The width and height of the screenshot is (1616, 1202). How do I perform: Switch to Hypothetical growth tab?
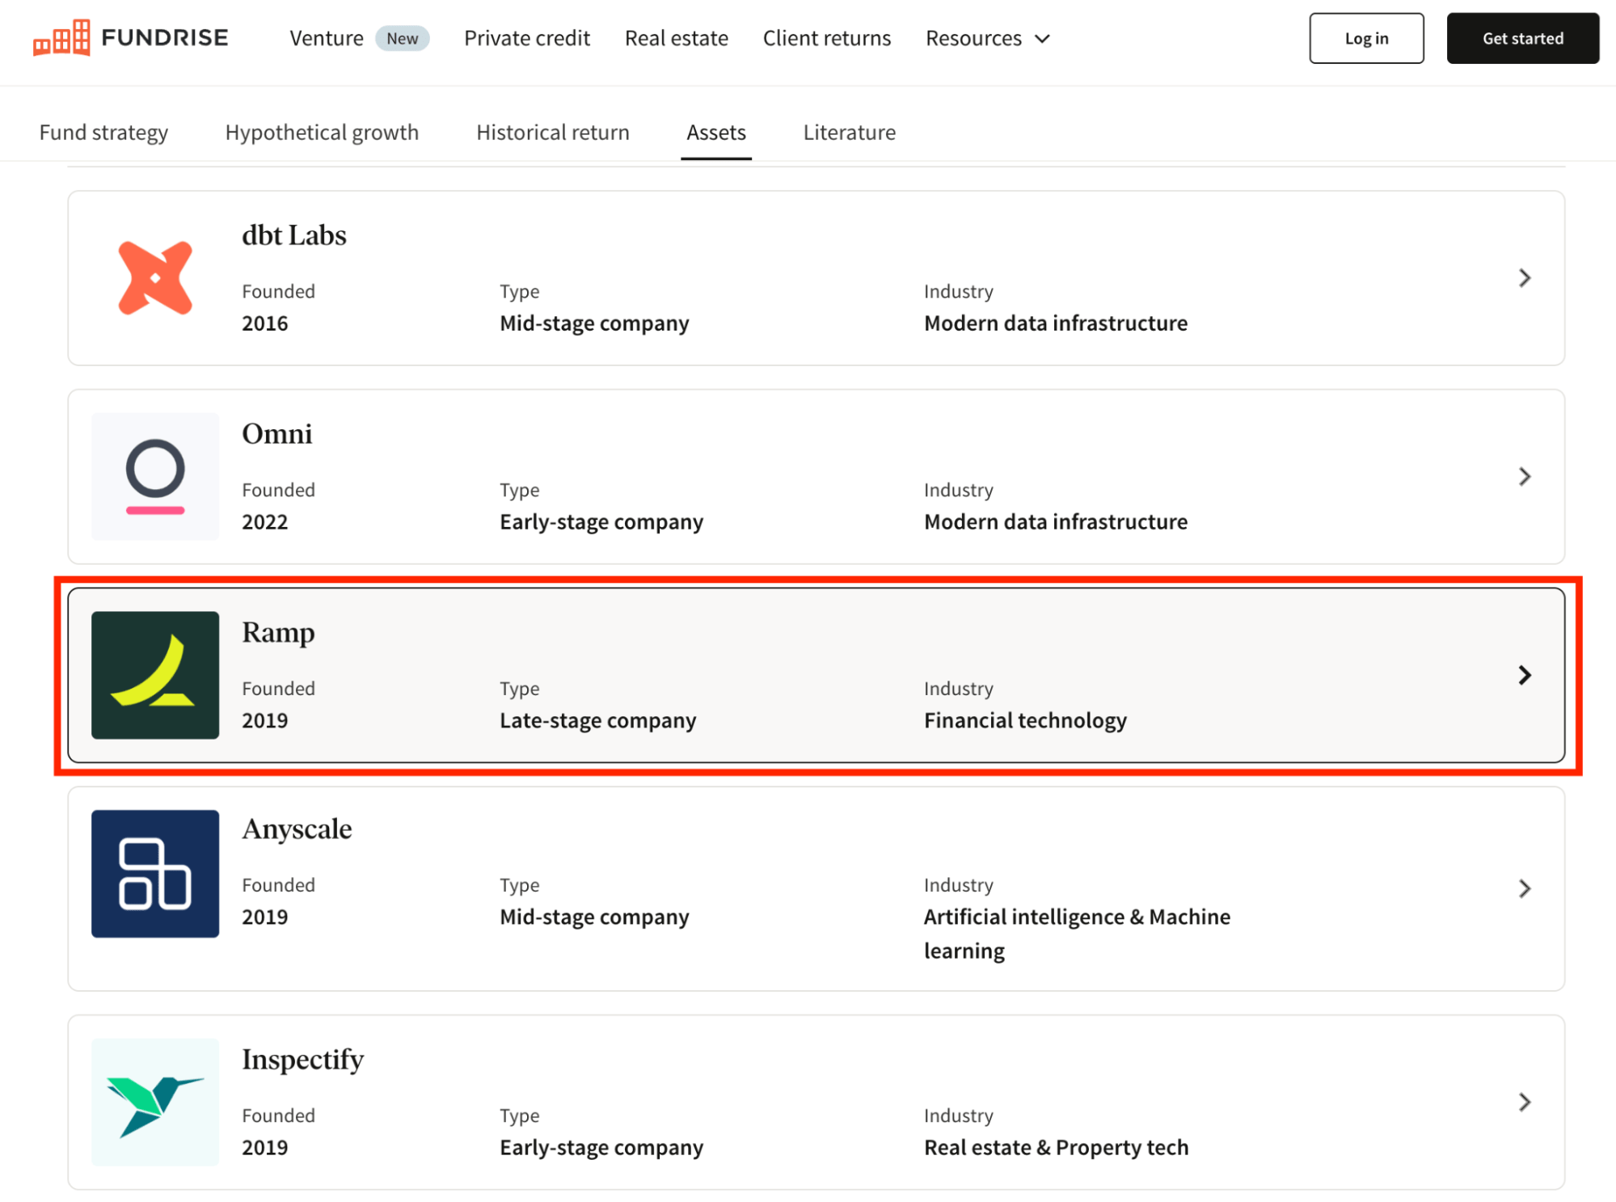click(322, 132)
